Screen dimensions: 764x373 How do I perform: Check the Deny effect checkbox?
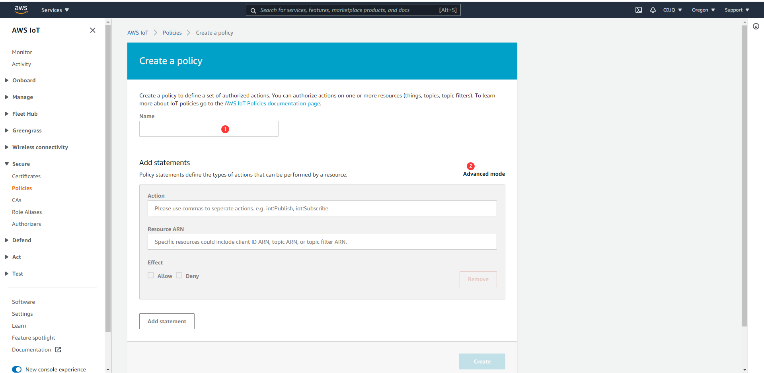pyautogui.click(x=179, y=275)
